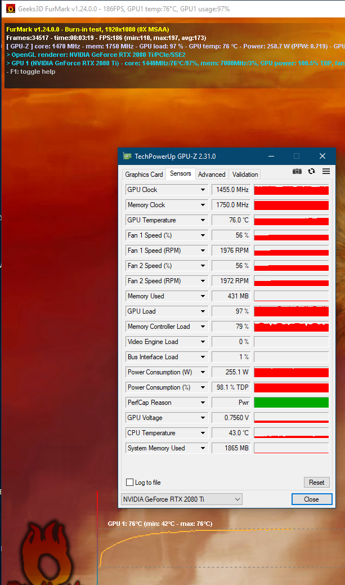The image size is (345, 585).
Task: Click the 76.0 °C temperature value
Action: (x=231, y=220)
